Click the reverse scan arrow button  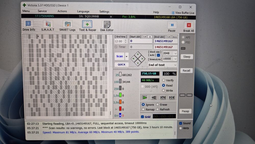154,97
